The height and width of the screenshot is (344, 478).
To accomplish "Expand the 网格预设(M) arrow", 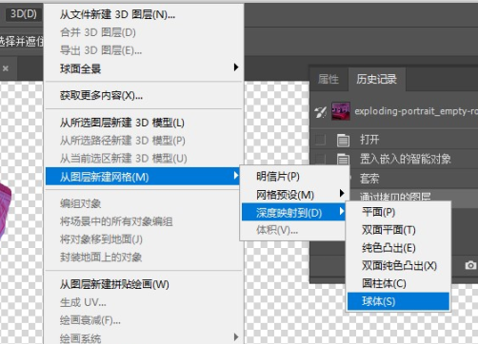I will (342, 193).
